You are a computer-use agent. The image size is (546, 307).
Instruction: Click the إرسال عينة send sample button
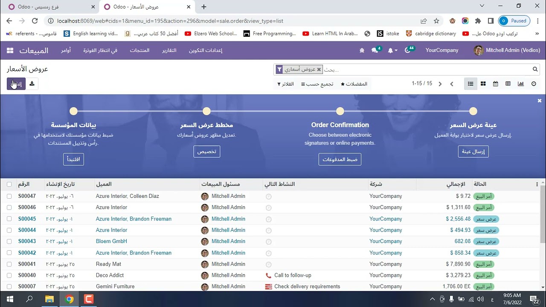pyautogui.click(x=473, y=151)
